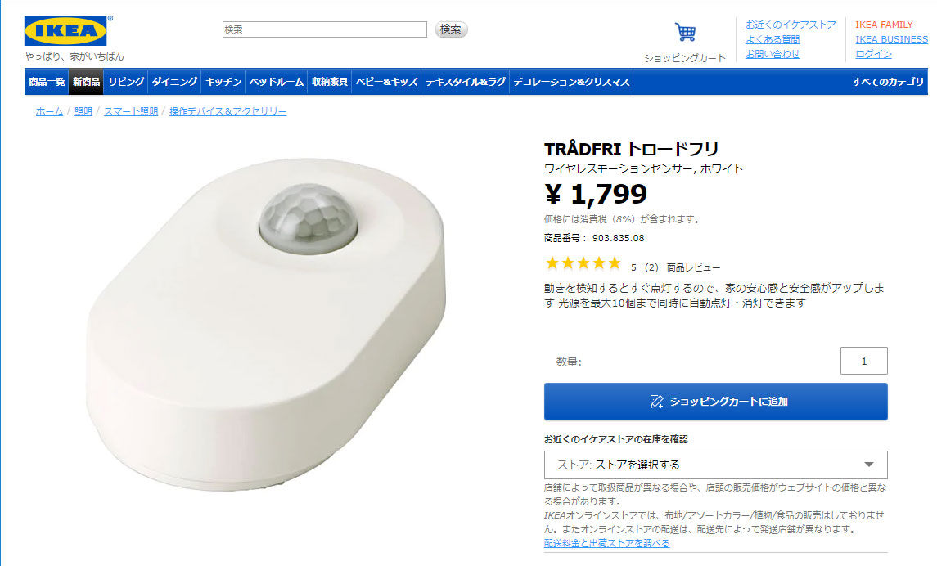Open the リビング navigation menu
The image size is (937, 566).
coord(126,82)
